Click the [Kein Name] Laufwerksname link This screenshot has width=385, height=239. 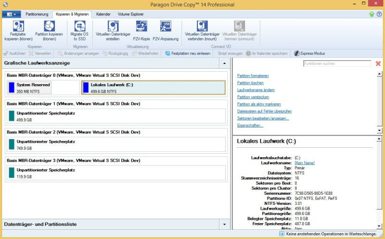click(305, 163)
